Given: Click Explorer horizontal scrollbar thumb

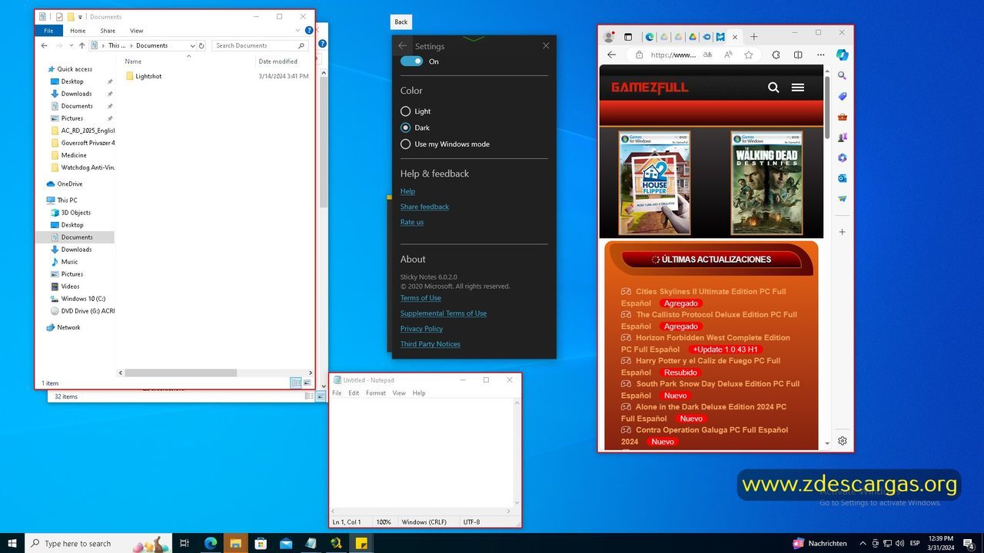Looking at the screenshot, I should (x=181, y=373).
